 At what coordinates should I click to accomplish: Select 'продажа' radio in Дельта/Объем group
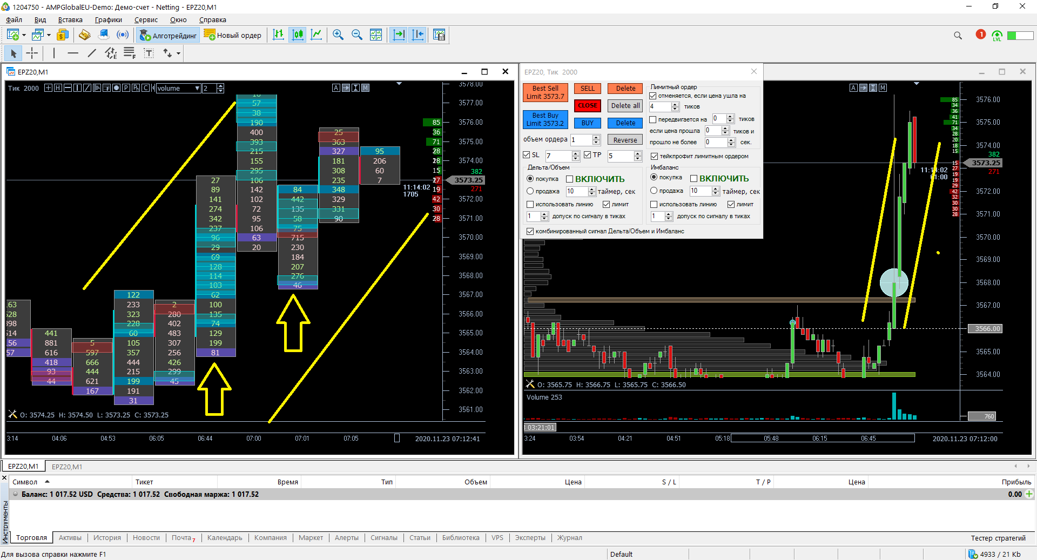(x=530, y=191)
